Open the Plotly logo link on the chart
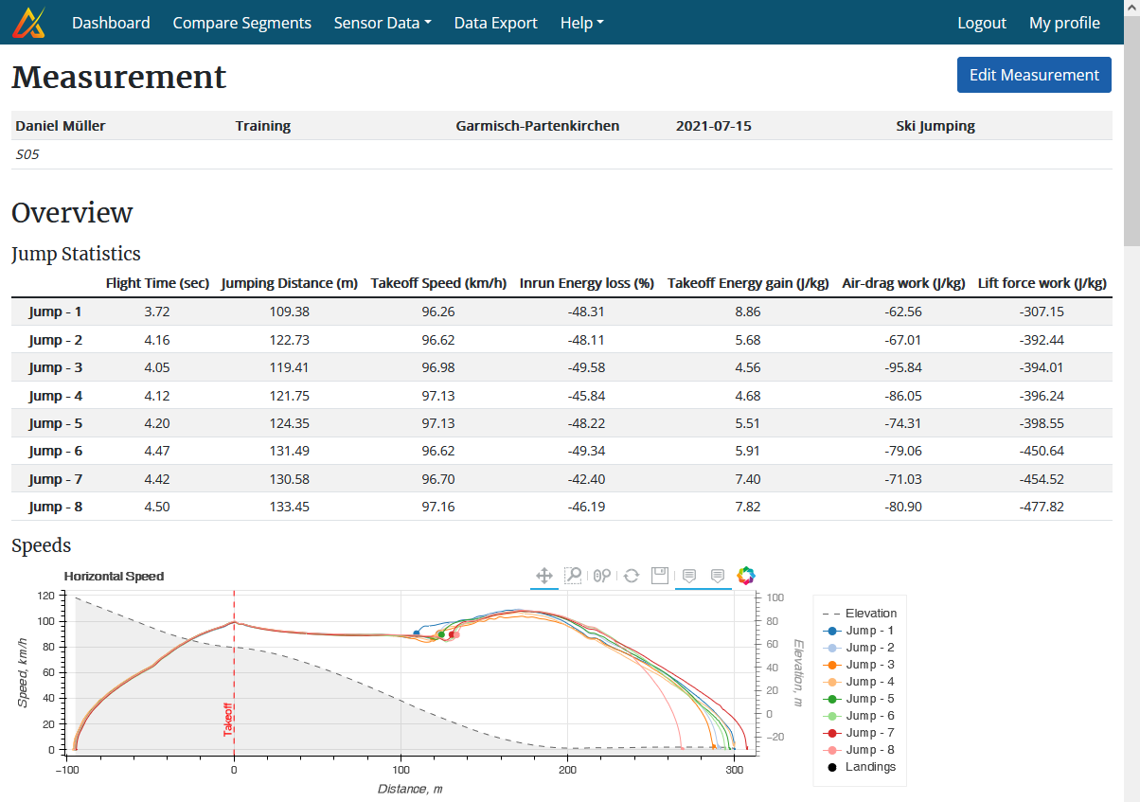This screenshot has height=802, width=1140. pyautogui.click(x=746, y=575)
